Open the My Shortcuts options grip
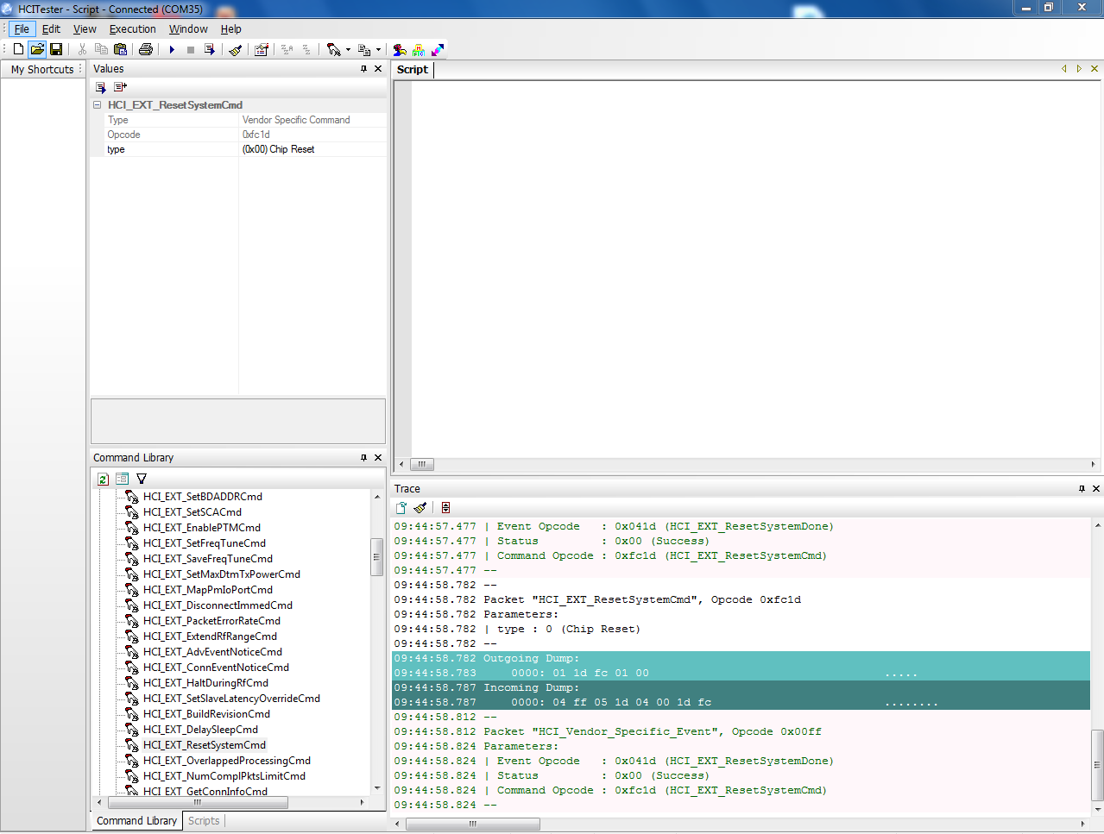This screenshot has height=834, width=1104. click(x=80, y=69)
